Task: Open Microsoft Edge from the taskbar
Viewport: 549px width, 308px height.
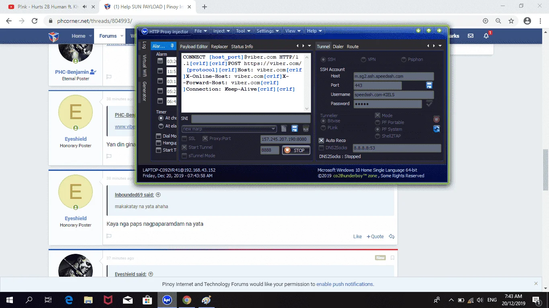Action: coord(69,300)
